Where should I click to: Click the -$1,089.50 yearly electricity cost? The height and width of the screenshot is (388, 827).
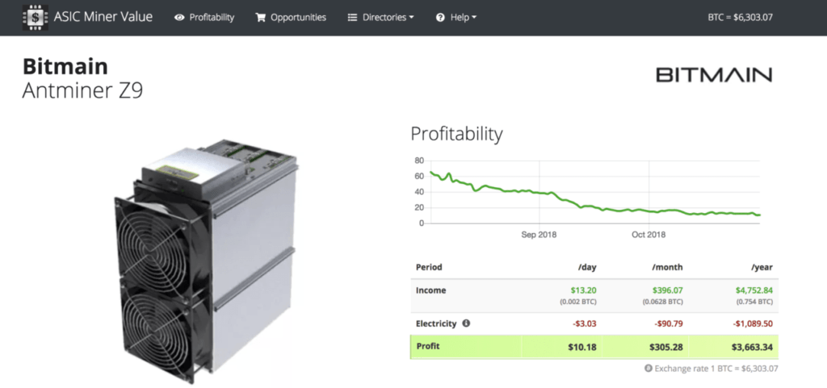pos(754,323)
